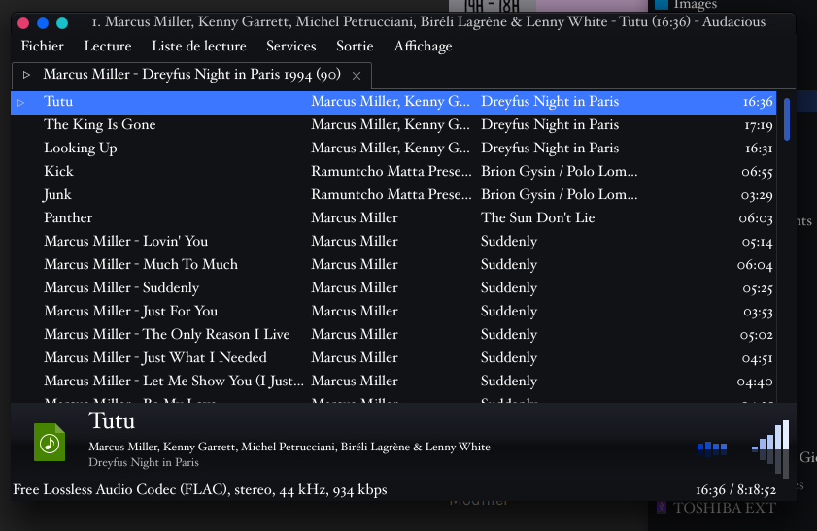This screenshot has height=531, width=817.
Task: Click the playlist vertical scrollbar
Action: tap(787, 119)
